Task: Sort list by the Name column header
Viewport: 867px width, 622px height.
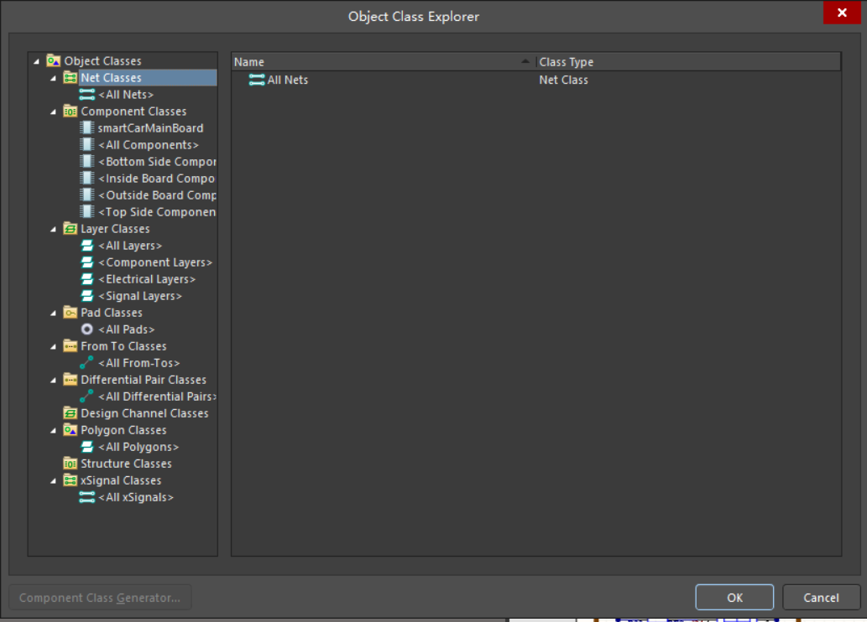Action: click(384, 62)
